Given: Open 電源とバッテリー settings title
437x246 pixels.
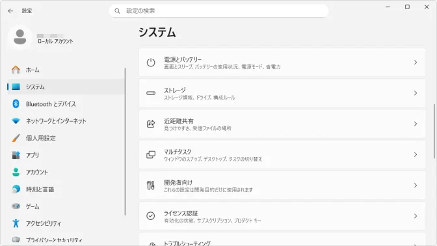Looking at the screenshot, I should [x=183, y=59].
